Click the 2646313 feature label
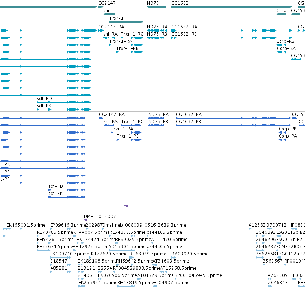Viewport: 305px width, 288px height. 278,283
